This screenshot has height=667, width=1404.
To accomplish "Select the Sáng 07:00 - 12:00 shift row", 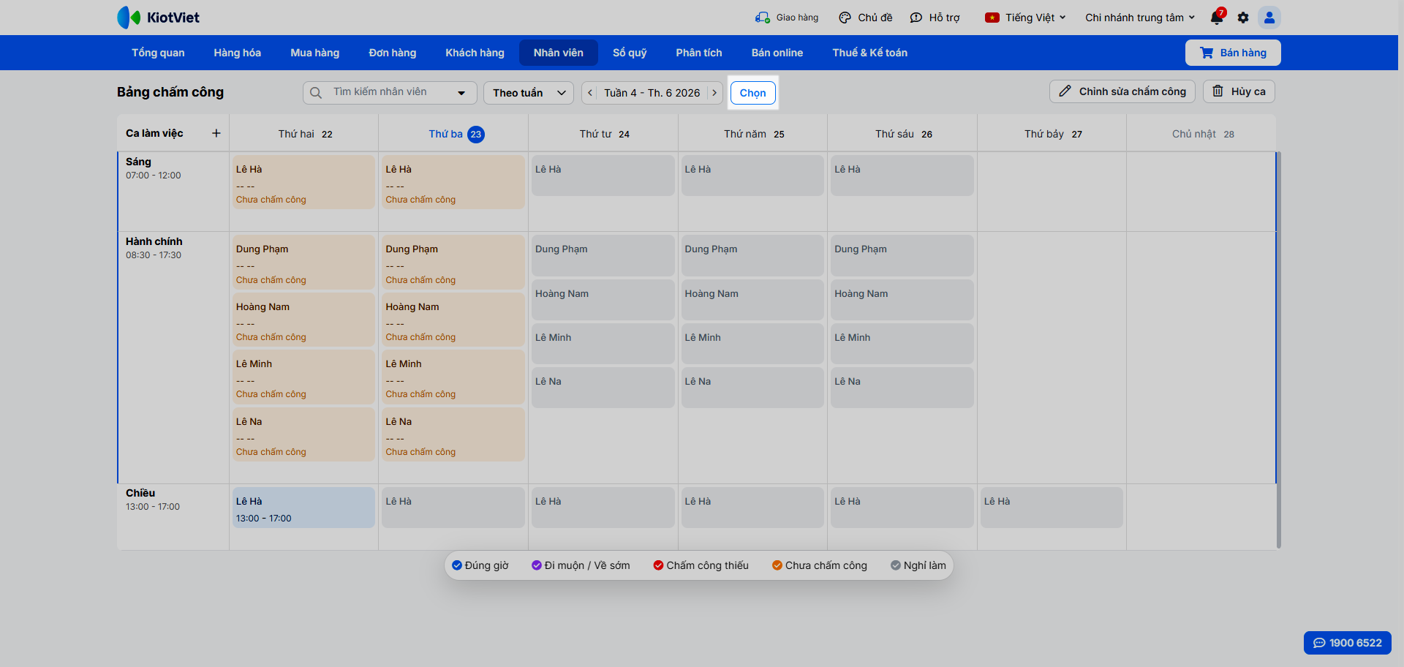I will [173, 192].
